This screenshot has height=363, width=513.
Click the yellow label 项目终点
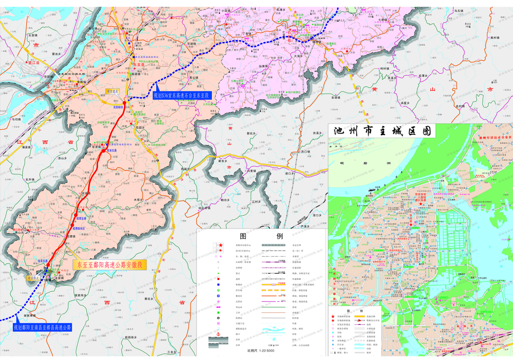[33, 278]
